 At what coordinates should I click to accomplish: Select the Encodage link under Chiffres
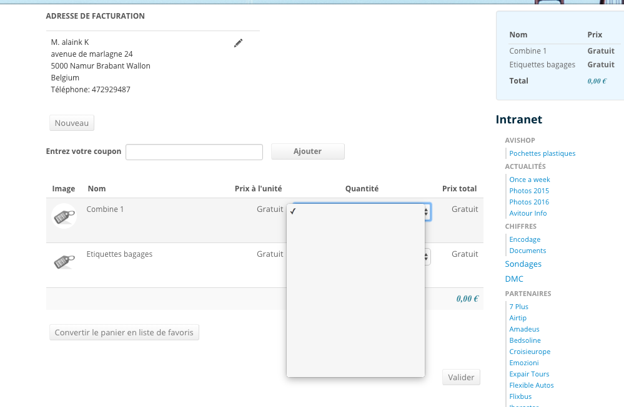click(525, 239)
